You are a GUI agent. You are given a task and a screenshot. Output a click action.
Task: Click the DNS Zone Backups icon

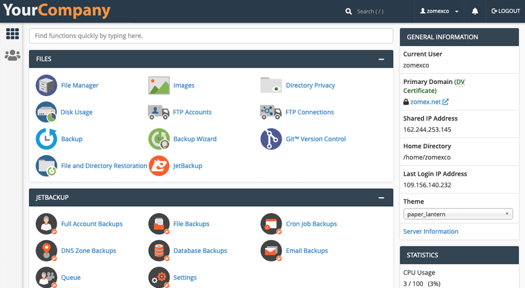[46, 251]
